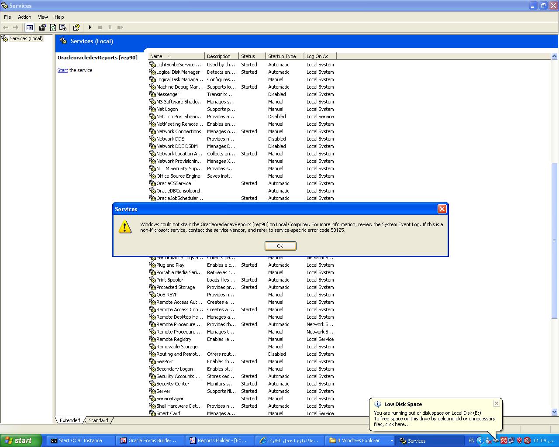This screenshot has height=447, width=559.
Task: Click the Help toolbar icon
Action: [76, 28]
